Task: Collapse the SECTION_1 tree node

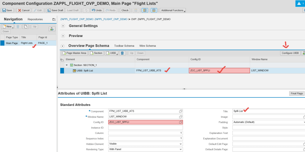Action: (66, 65)
